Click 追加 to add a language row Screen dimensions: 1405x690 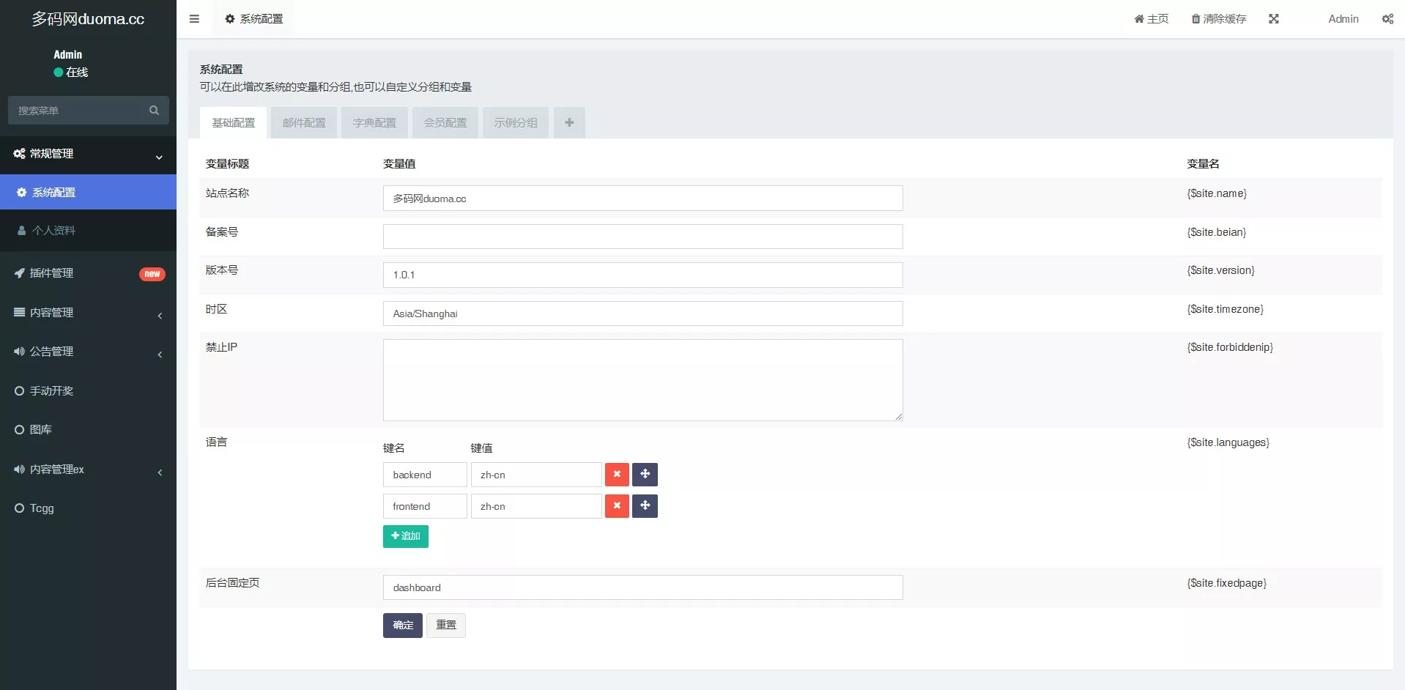[405, 536]
